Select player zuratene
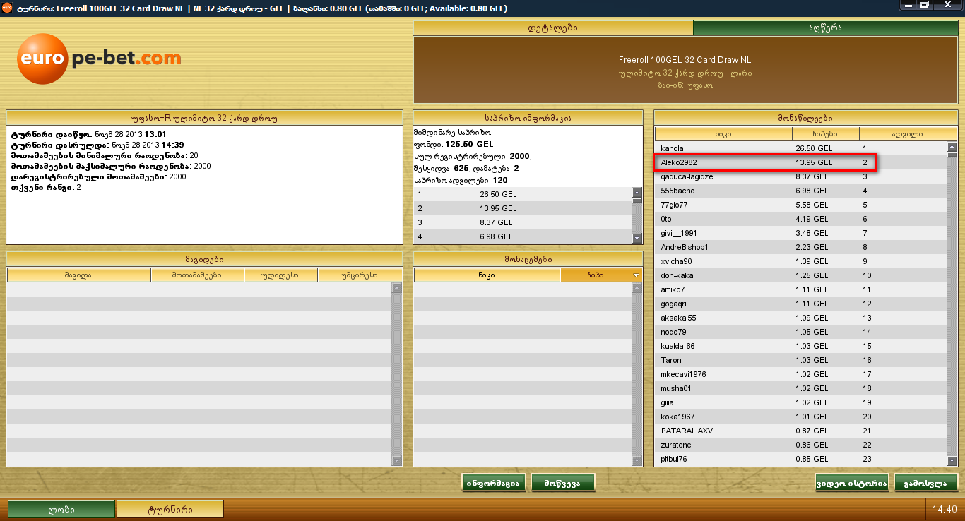 [x=800, y=445]
